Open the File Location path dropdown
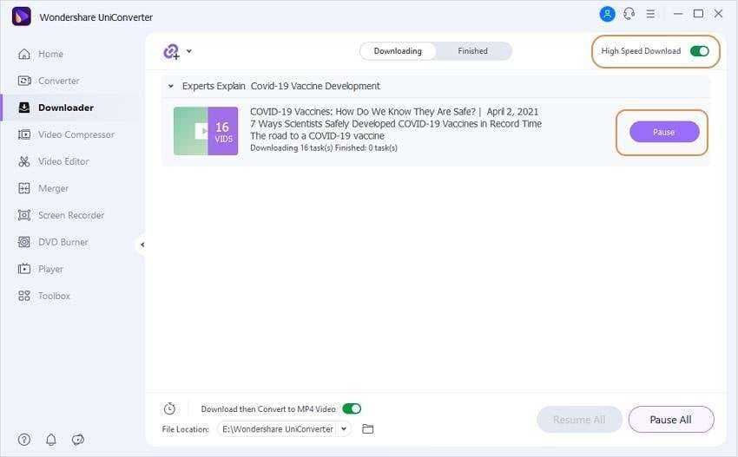The image size is (738, 457). (344, 429)
